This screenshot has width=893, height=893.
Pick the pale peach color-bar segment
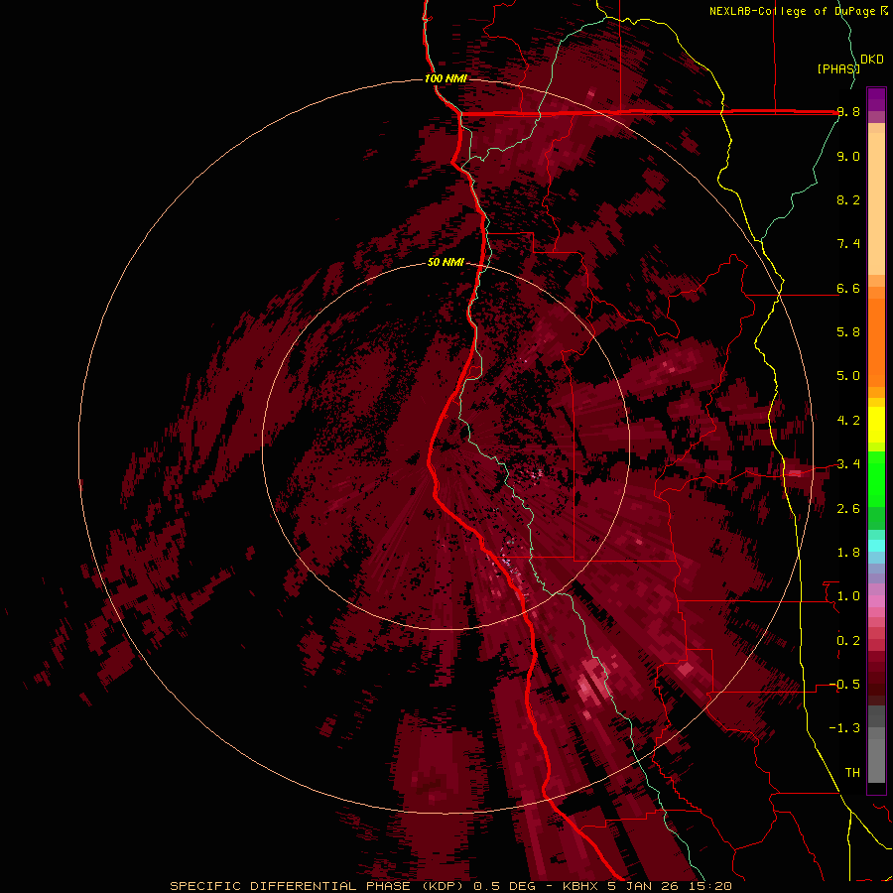876,203
